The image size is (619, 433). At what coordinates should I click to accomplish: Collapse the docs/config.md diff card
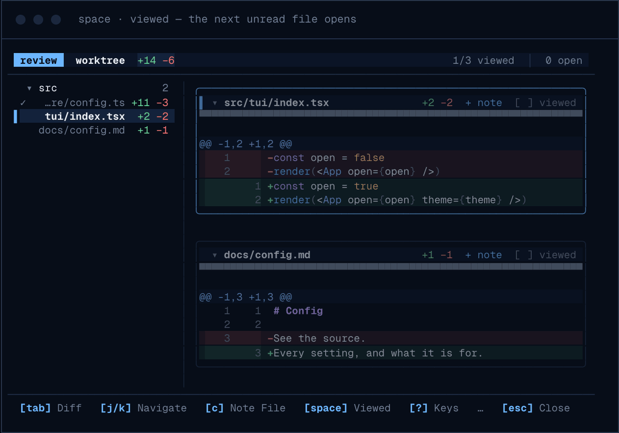215,255
